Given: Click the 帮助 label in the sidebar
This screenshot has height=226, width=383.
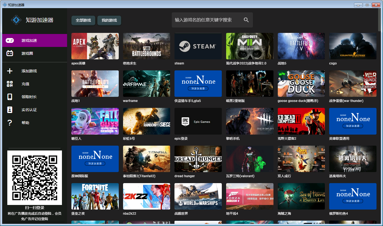Looking at the screenshot, I should tap(25, 123).
